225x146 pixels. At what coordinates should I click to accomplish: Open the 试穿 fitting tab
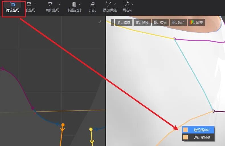197,22
